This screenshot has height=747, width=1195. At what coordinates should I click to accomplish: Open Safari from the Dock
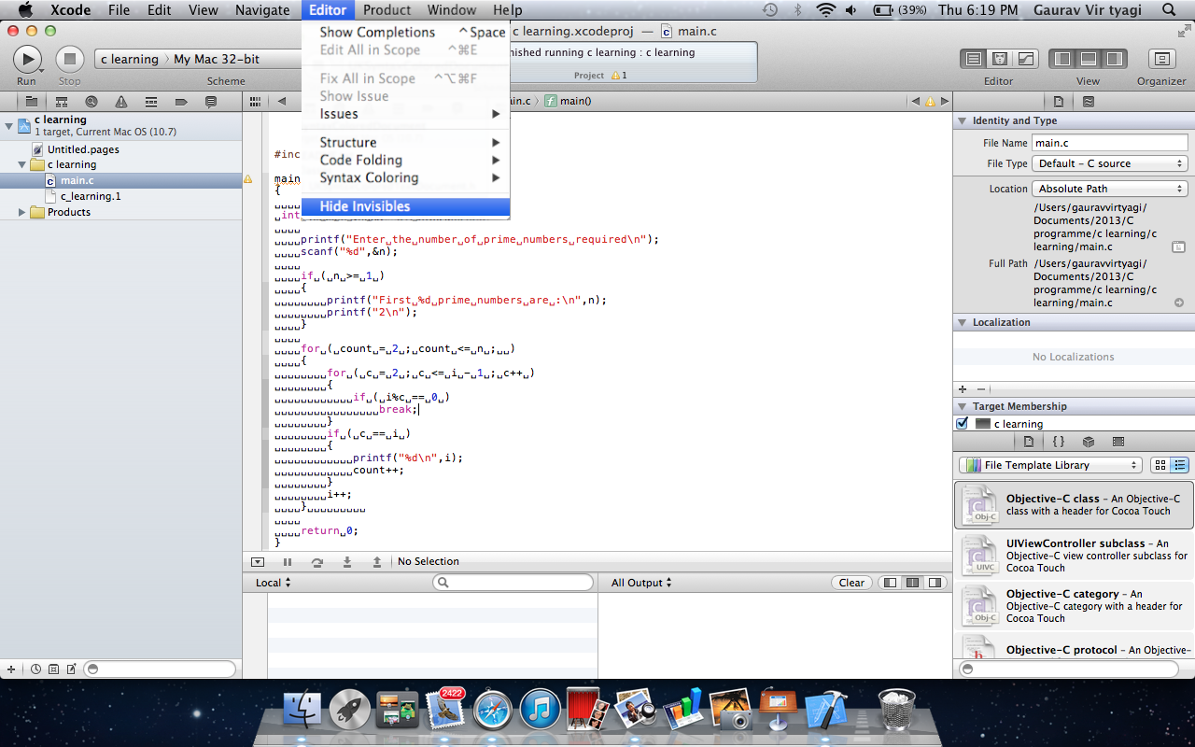(x=492, y=710)
